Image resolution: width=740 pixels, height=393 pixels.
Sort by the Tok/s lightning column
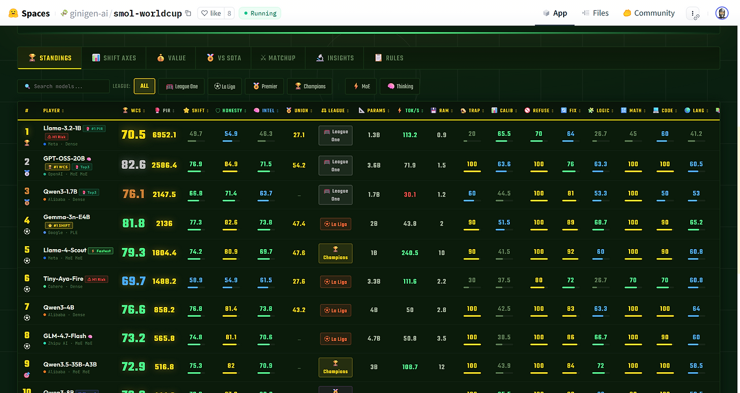[x=410, y=110]
